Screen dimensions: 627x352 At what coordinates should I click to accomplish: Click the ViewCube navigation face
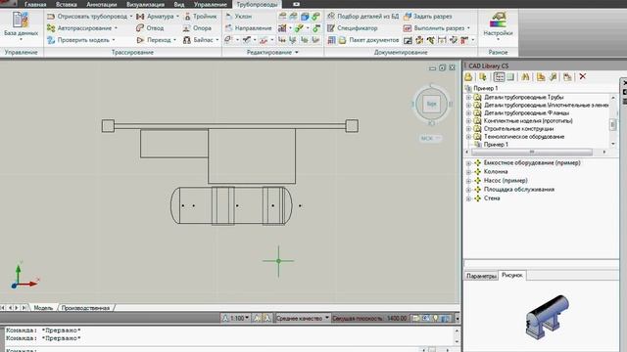pyautogui.click(x=431, y=104)
